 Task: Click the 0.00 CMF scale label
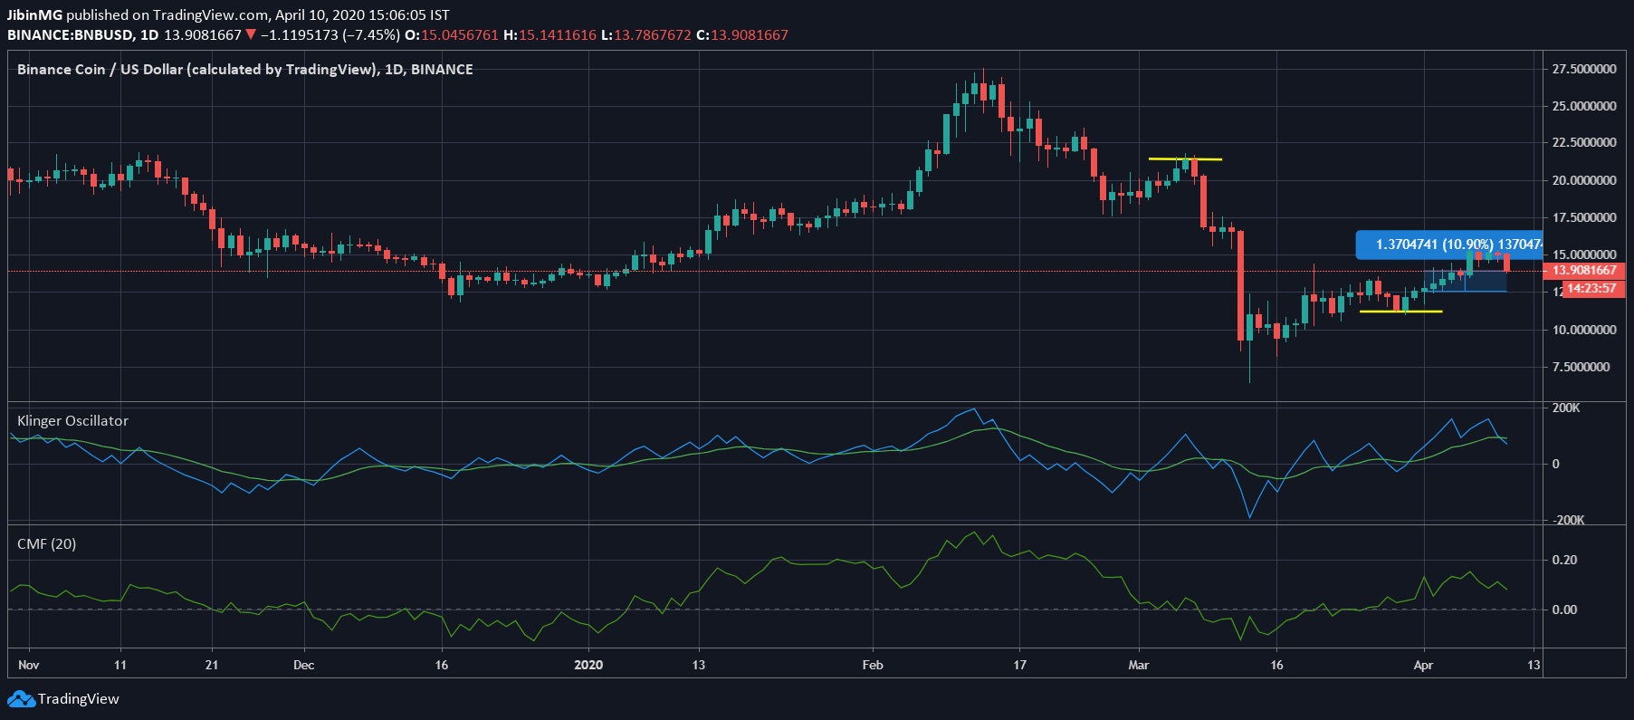tap(1564, 610)
